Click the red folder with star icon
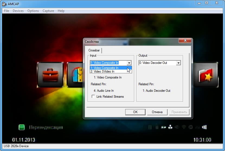The height and width of the screenshot is (151, 225). pos(205,75)
